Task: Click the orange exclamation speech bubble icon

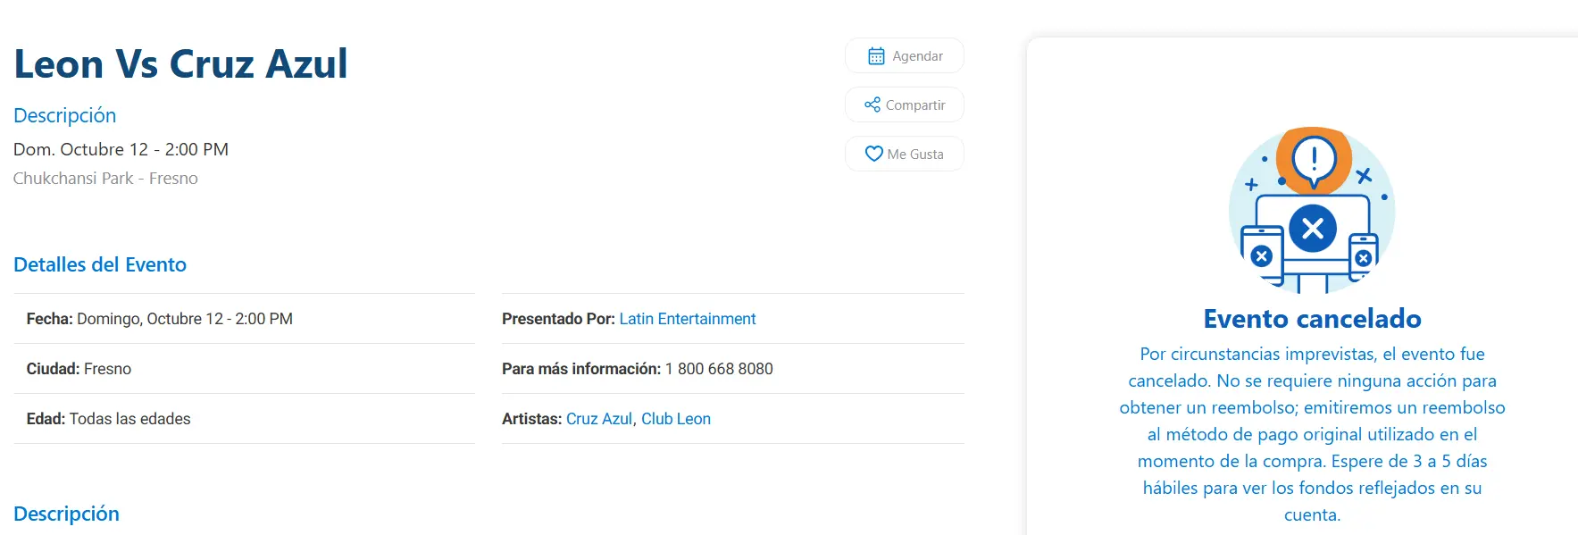Action: point(1313,161)
